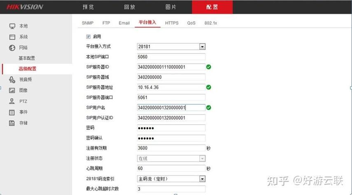This screenshot has width=352, height=195.
Task: Open the 预览 top menu
Action: coord(88,7)
